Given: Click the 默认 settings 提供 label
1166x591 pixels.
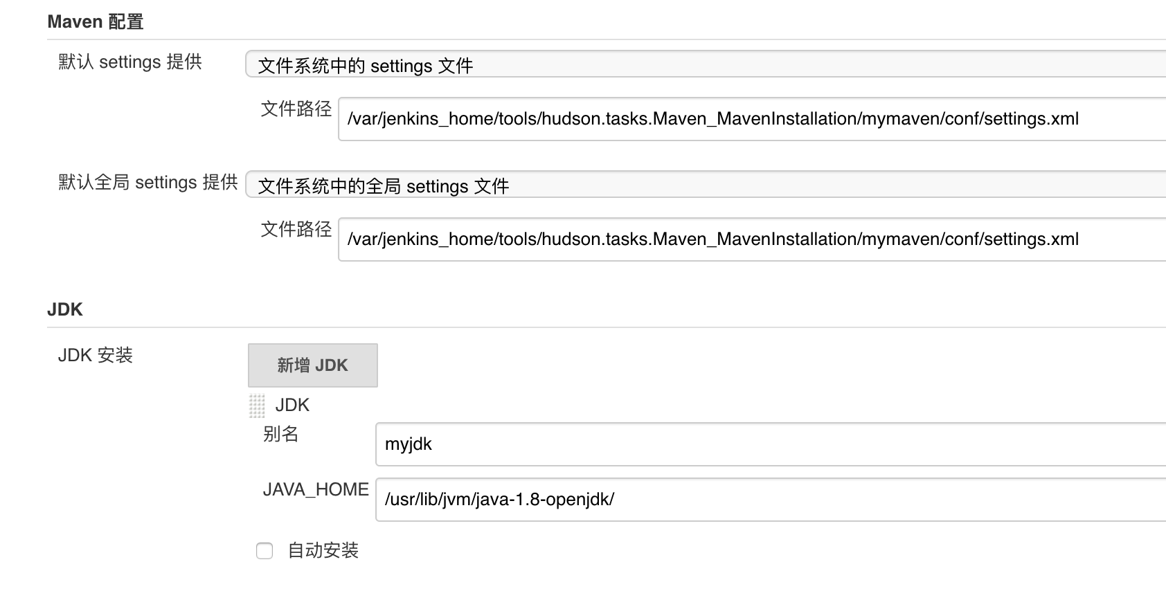Looking at the screenshot, I should [130, 62].
